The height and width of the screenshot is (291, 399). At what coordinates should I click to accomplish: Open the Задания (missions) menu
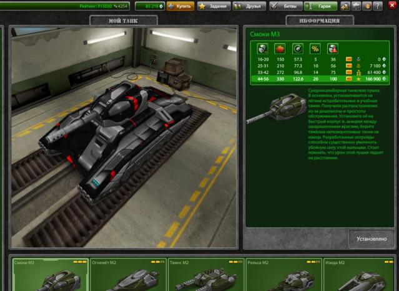tap(214, 6)
